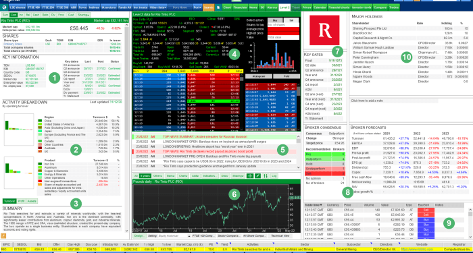Screen dimensions: 473x253
Task: Open the Charts dropdown on the chart toolbar
Action: tap(183, 175)
